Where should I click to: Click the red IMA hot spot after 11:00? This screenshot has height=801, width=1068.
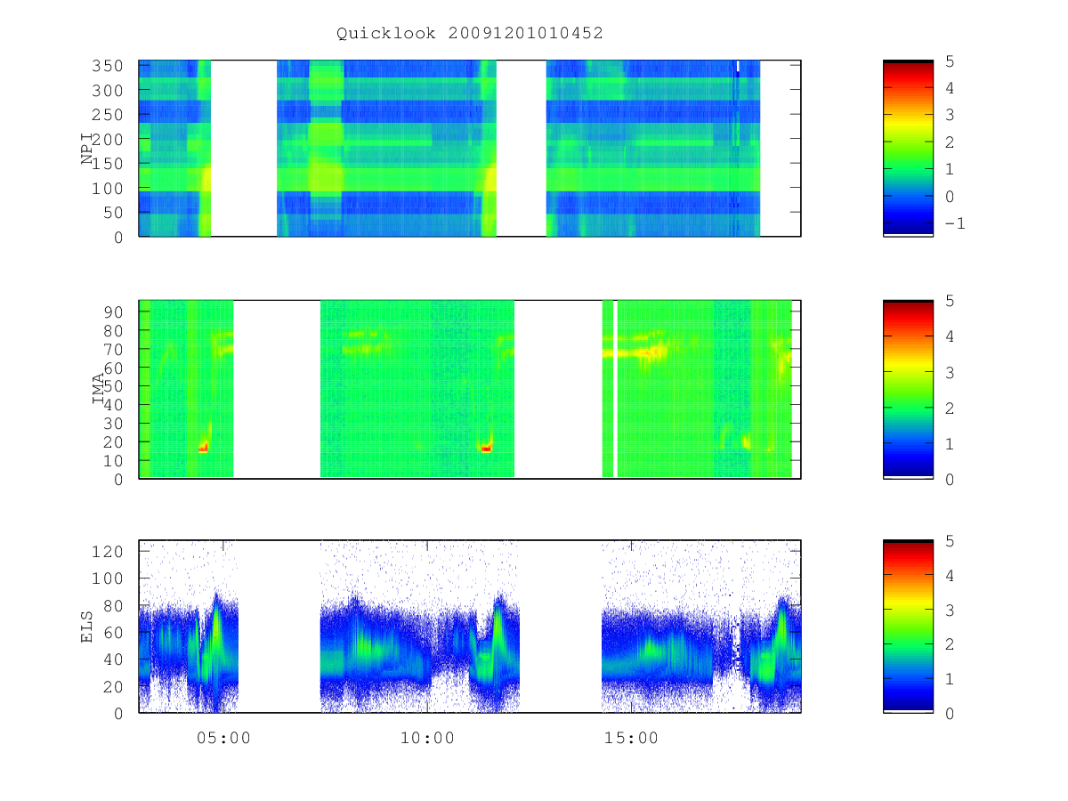click(486, 449)
